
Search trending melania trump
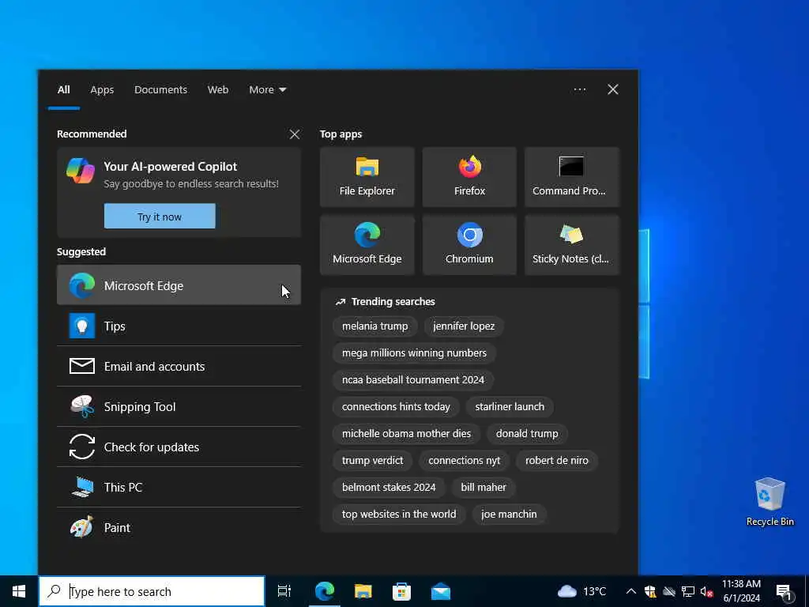coord(374,326)
